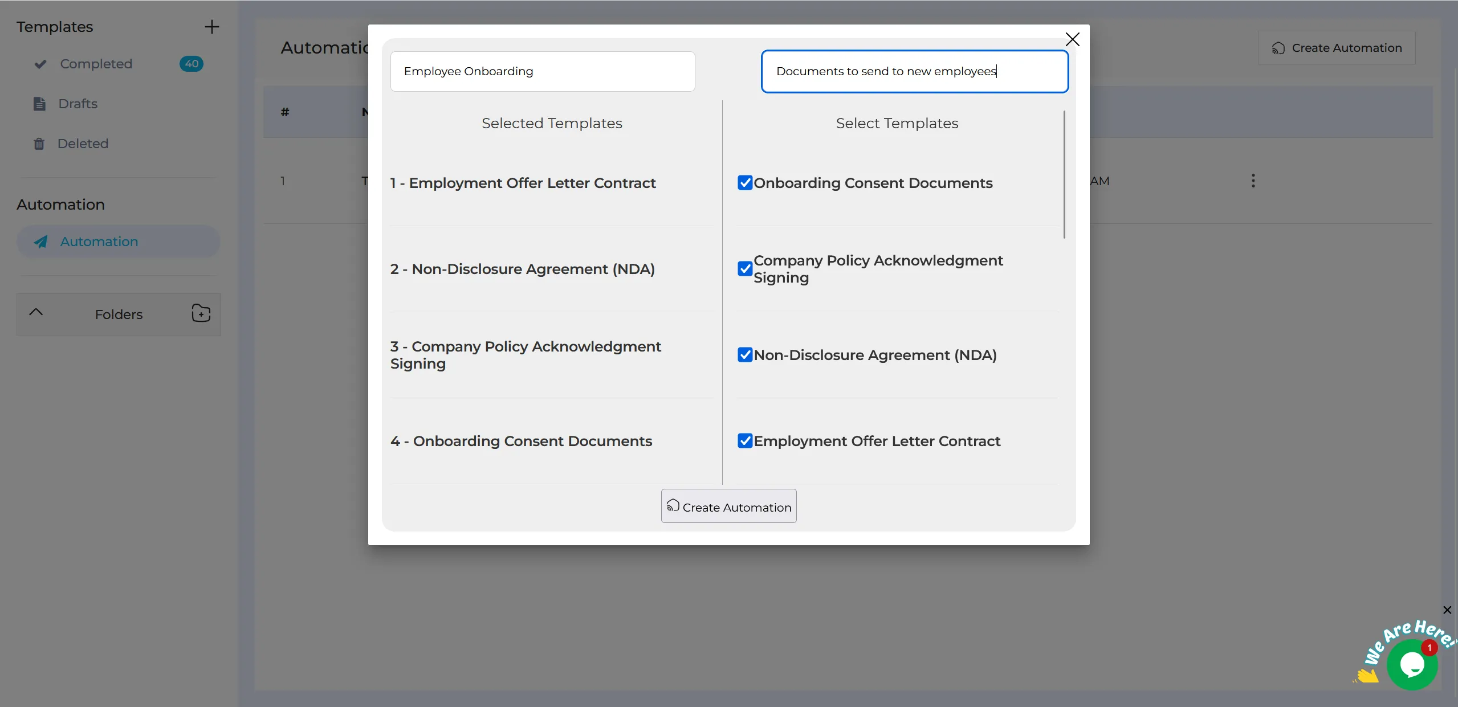Image resolution: width=1458 pixels, height=707 pixels.
Task: Click the add new folder icon
Action: [201, 313]
